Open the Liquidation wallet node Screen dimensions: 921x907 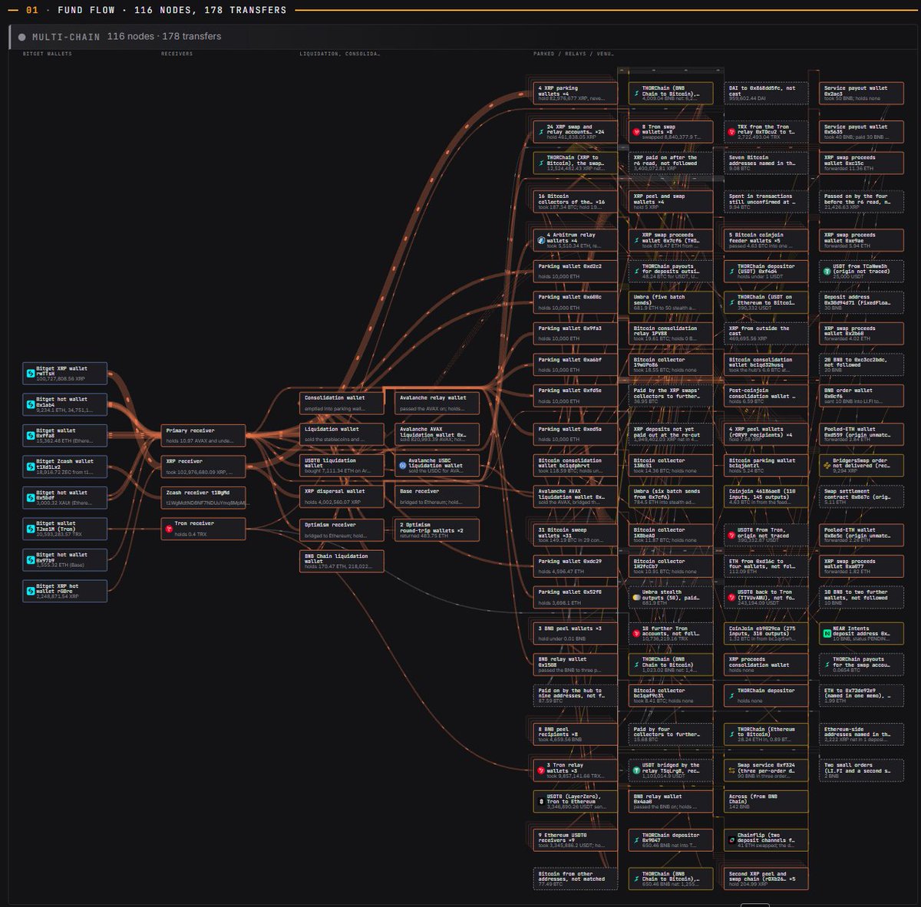pyautogui.click(x=342, y=434)
